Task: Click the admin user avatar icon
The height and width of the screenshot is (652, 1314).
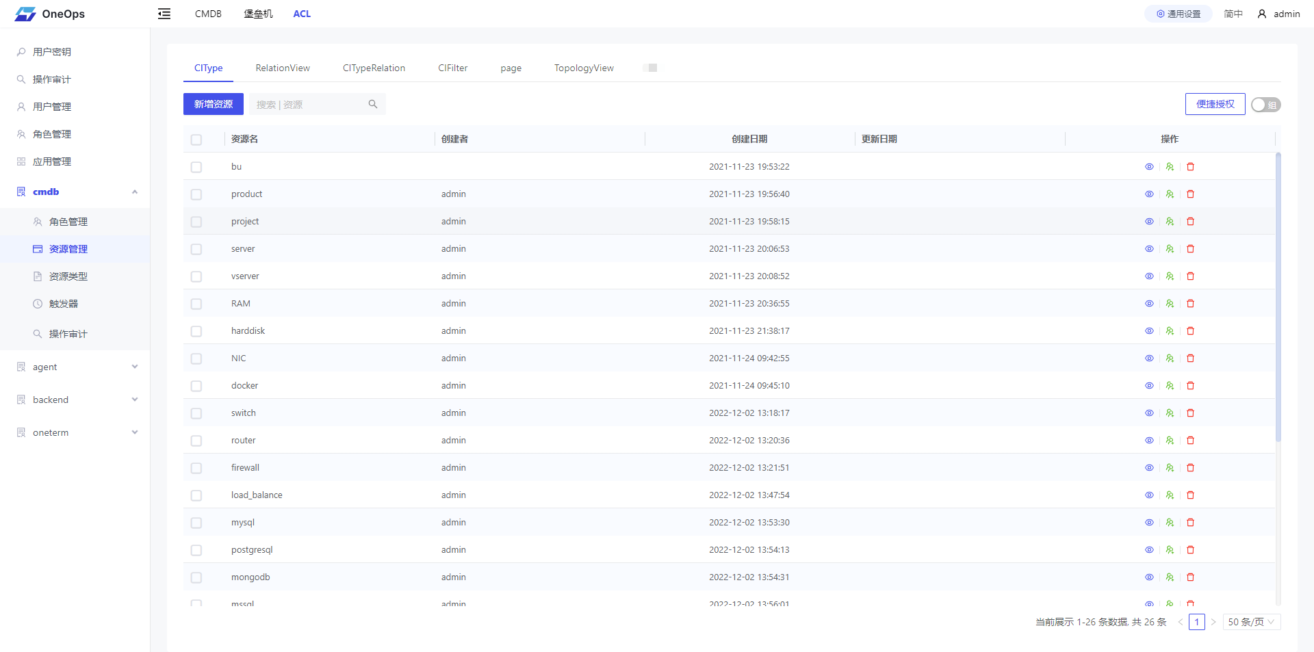Action: pyautogui.click(x=1262, y=14)
